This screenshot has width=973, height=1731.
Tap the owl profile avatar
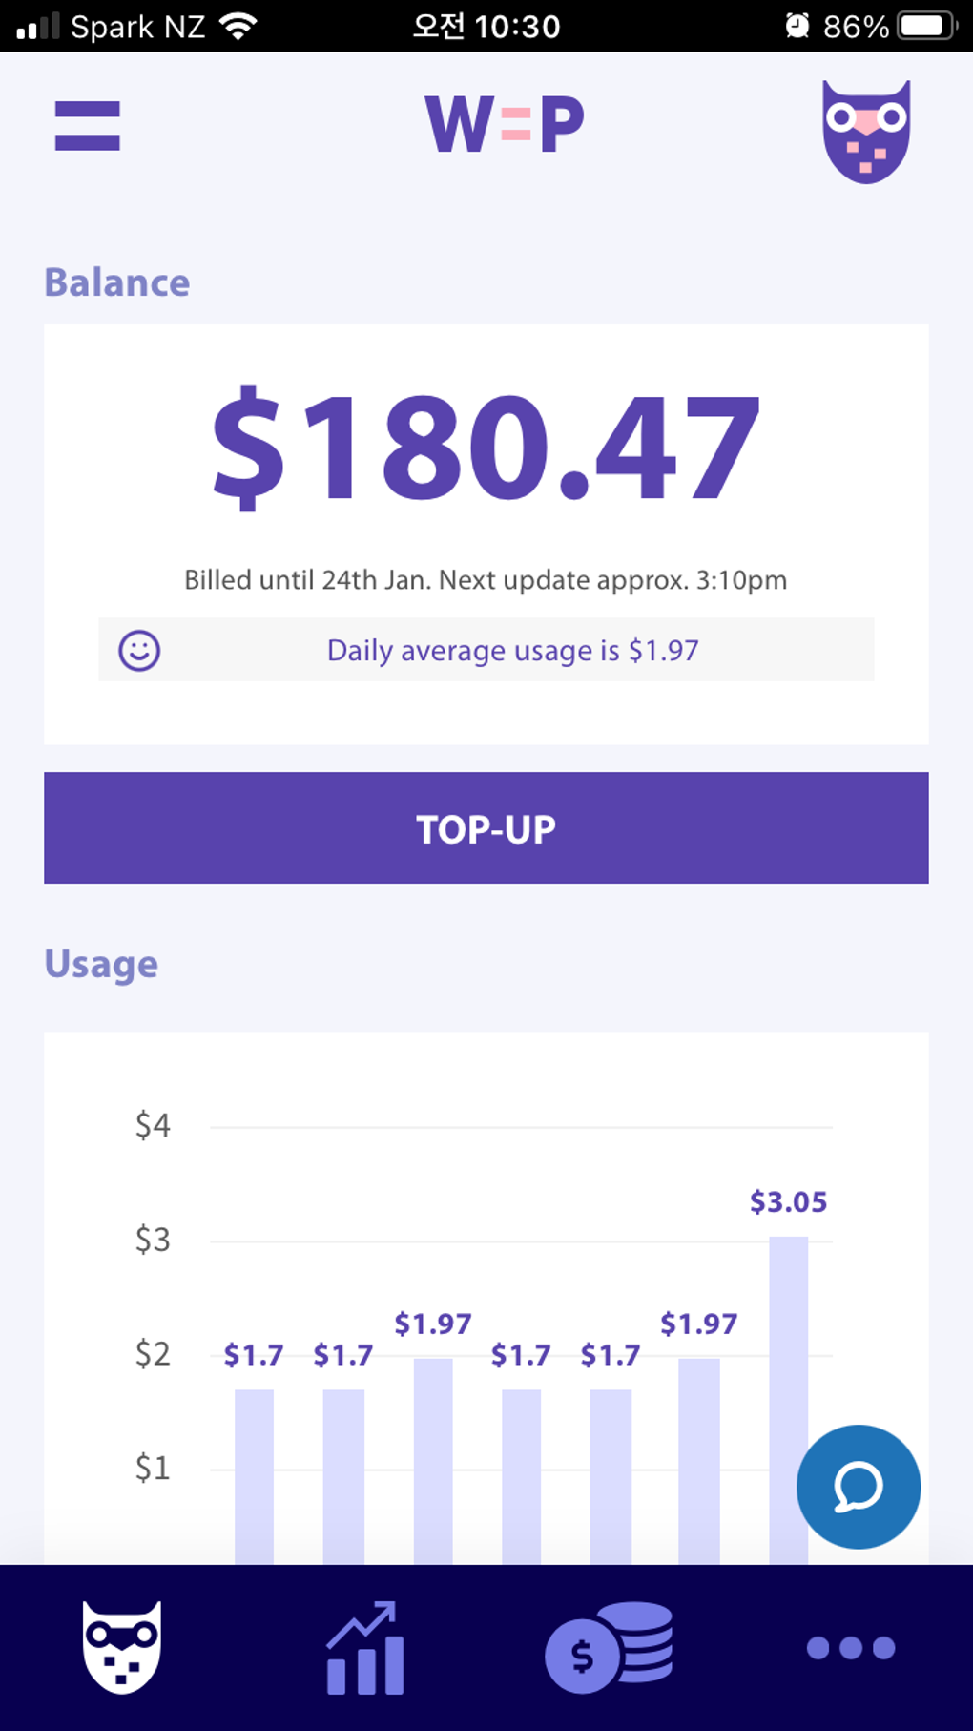click(866, 131)
